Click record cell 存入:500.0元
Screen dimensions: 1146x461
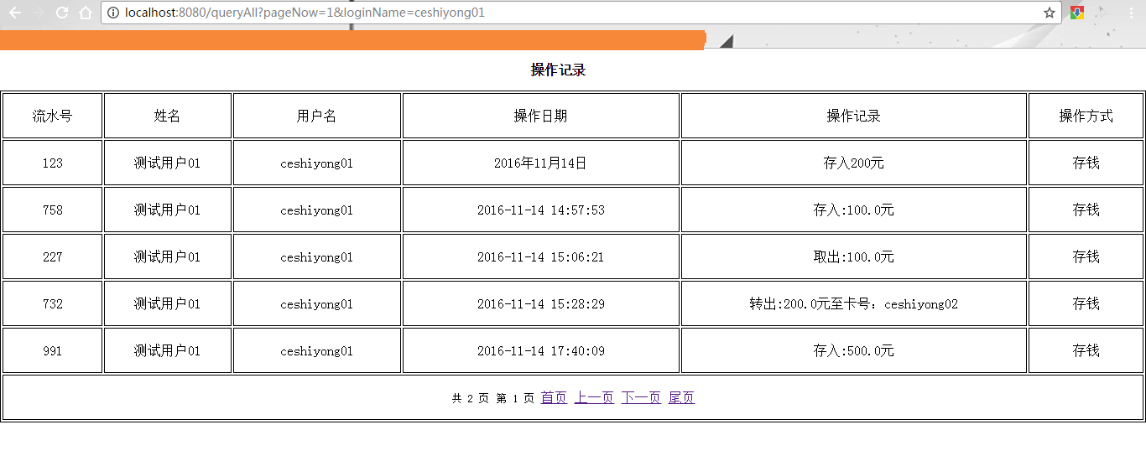pos(854,350)
